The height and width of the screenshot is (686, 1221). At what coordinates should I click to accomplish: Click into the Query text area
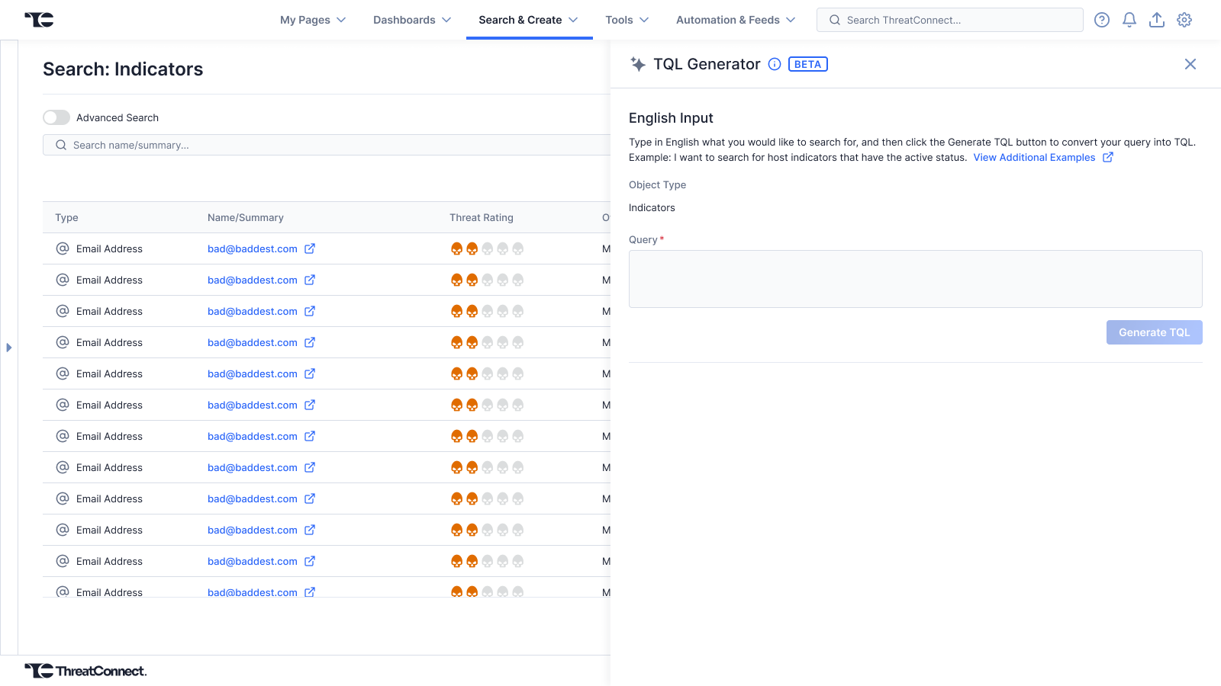915,279
